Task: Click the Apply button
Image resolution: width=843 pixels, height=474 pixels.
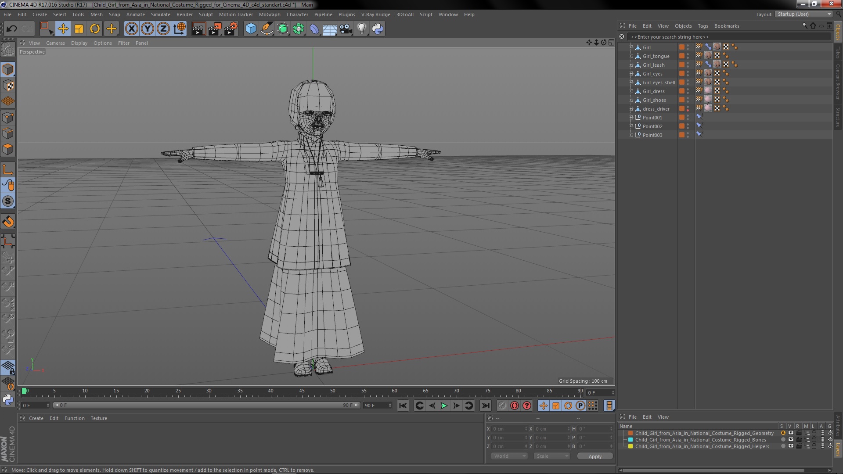Action: 595,456
